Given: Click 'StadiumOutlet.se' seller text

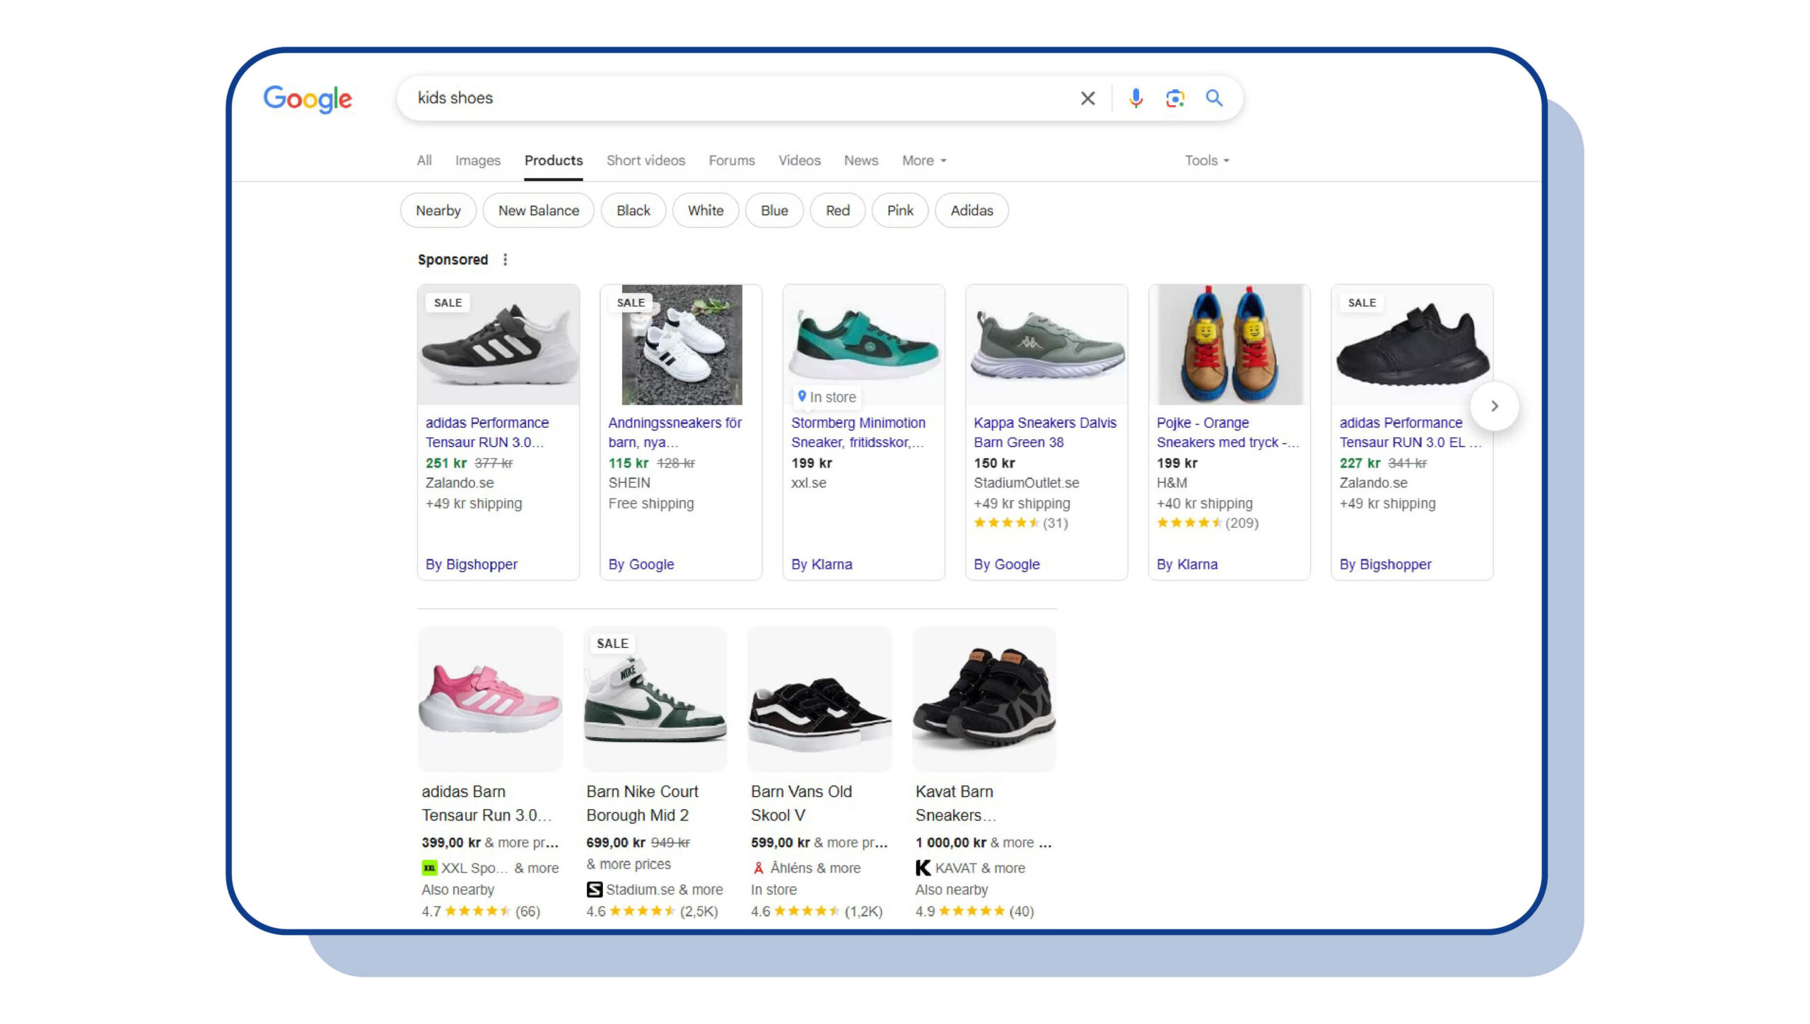Looking at the screenshot, I should (1027, 483).
